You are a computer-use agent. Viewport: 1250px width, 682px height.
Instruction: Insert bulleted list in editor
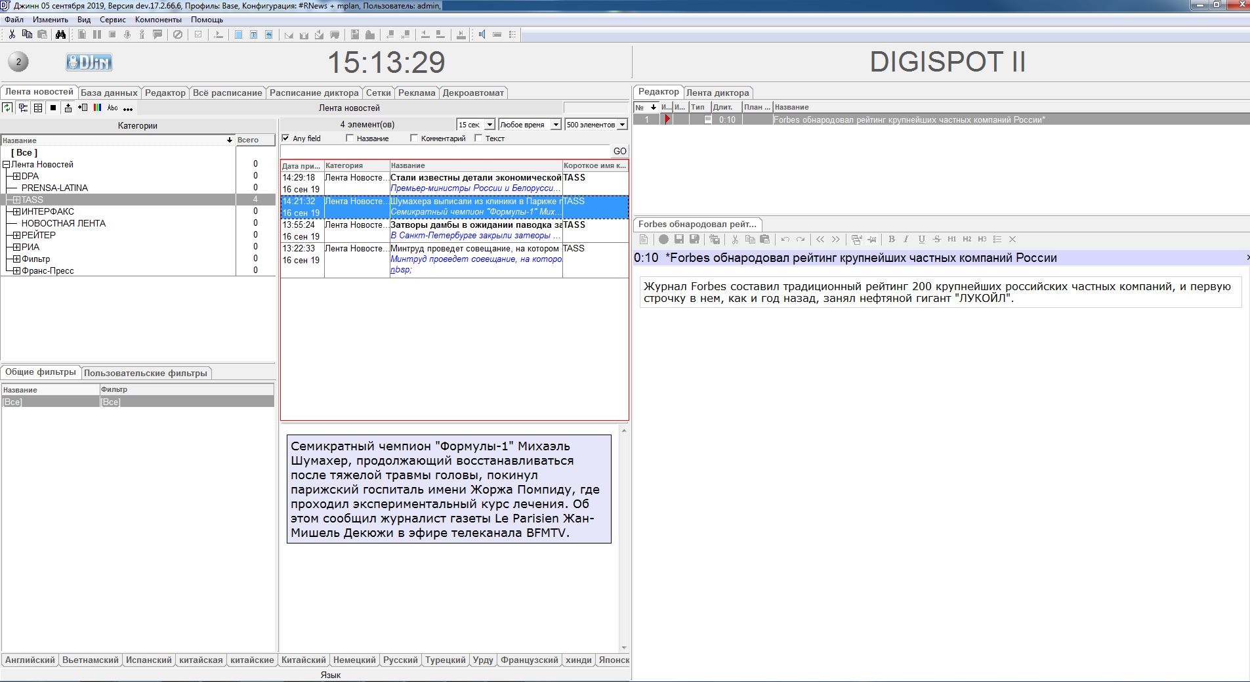click(x=997, y=240)
